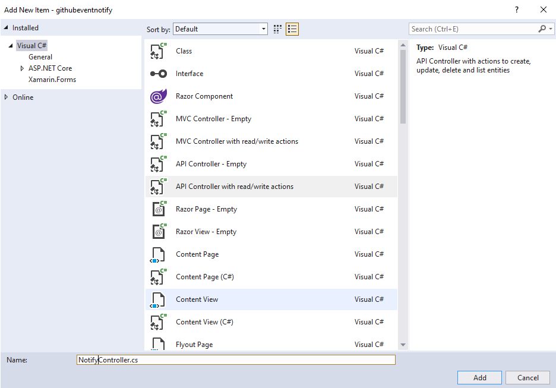Toggle the small icons view
The width and height of the screenshot is (556, 388).
point(277,29)
